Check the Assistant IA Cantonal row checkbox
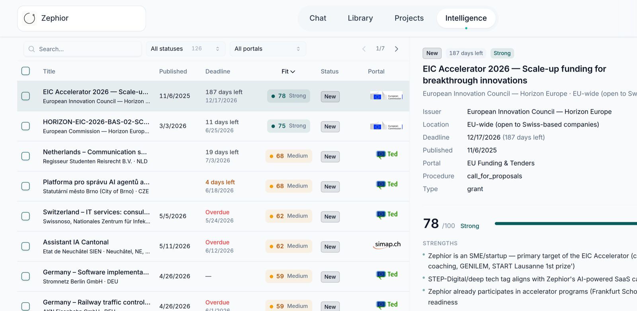The width and height of the screenshot is (637, 311). (25, 246)
